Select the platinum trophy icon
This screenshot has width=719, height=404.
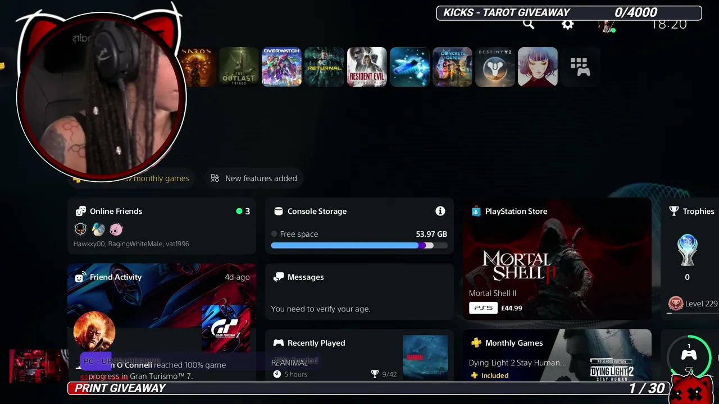[688, 249]
